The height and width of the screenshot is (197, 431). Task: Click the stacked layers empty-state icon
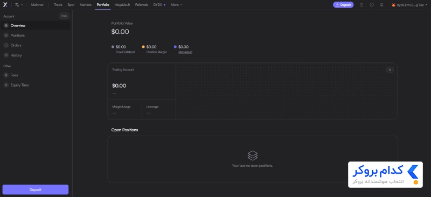pos(253,156)
